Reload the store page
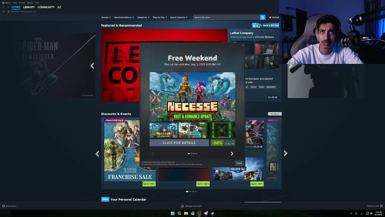The image size is (385, 217). coord(4,11)
